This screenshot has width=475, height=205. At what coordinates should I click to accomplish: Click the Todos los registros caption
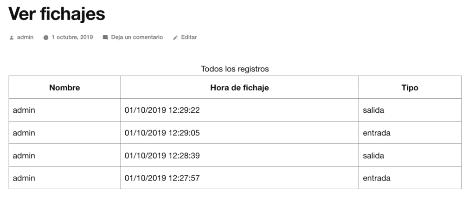point(235,69)
